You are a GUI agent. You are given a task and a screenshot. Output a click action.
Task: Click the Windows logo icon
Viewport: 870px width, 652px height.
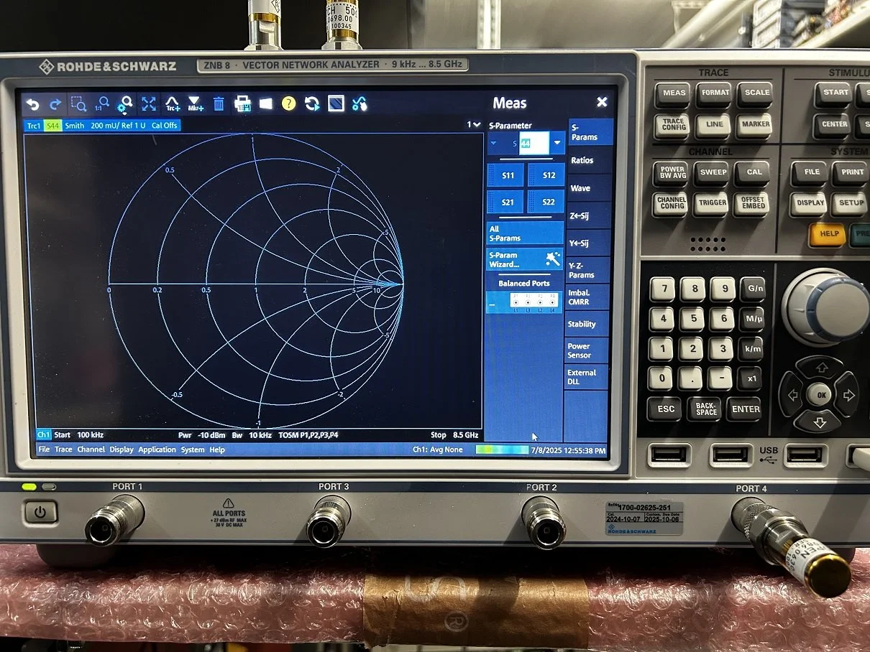point(266,105)
